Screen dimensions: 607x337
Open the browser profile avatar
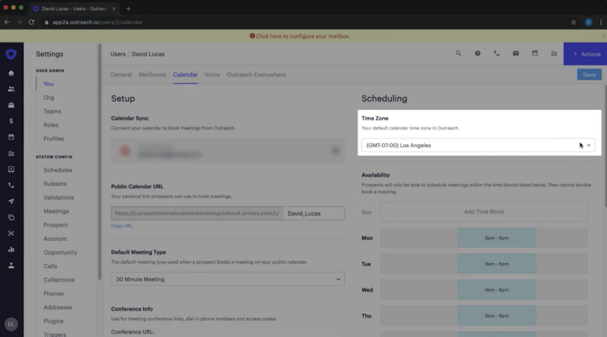[589, 22]
